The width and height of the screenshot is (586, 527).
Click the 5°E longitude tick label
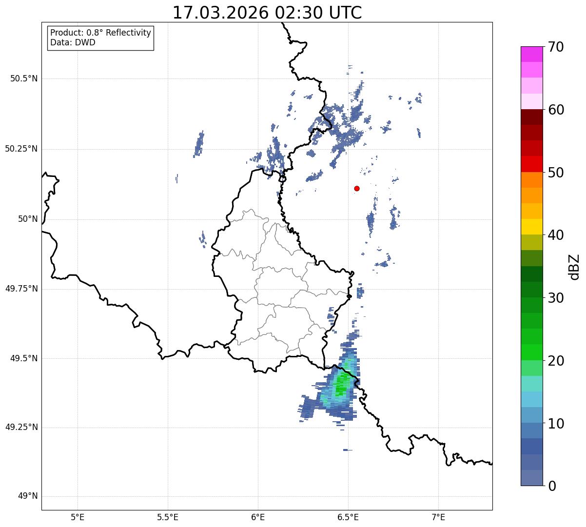(78, 516)
